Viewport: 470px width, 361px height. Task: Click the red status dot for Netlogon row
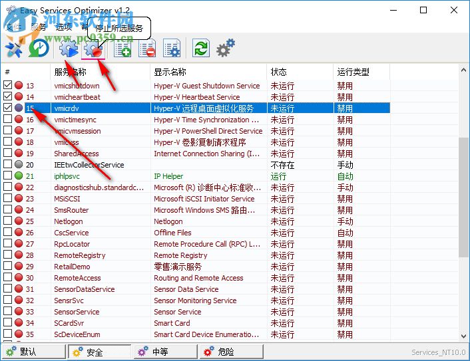pos(19,221)
